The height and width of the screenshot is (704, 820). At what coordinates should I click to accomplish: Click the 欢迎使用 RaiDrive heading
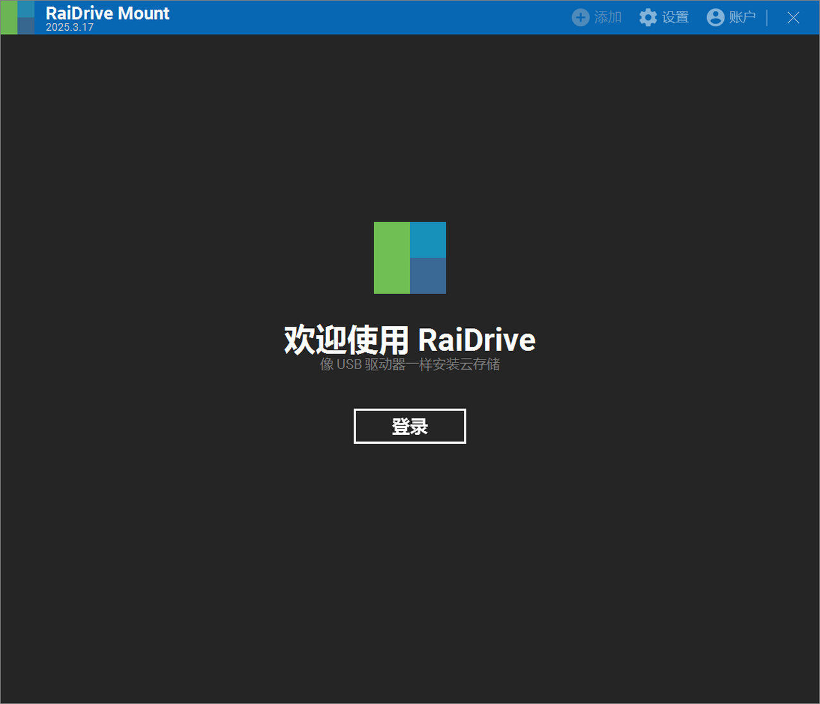tap(410, 340)
